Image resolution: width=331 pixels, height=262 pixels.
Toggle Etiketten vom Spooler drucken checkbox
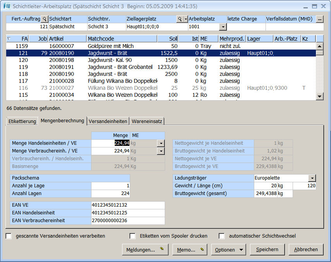pos(133,236)
